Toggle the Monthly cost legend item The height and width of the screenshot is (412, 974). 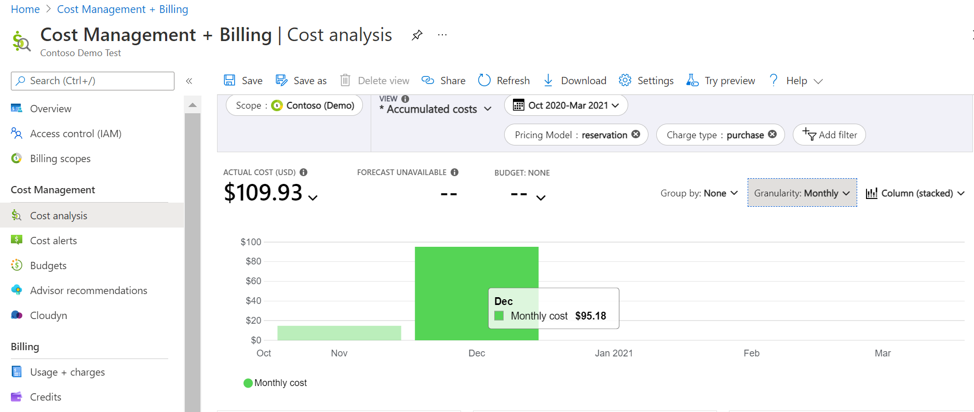[276, 383]
